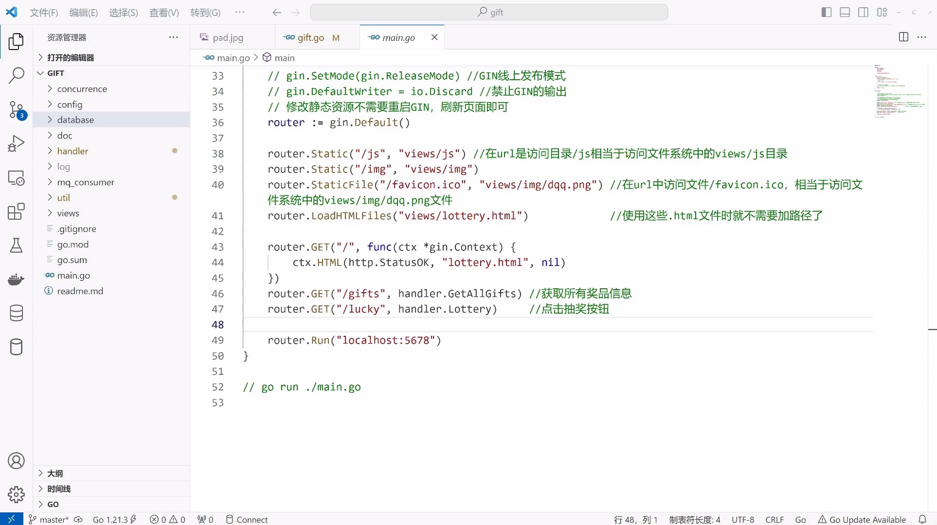
Task: Toggle the primary side bar visibility
Action: click(x=826, y=12)
